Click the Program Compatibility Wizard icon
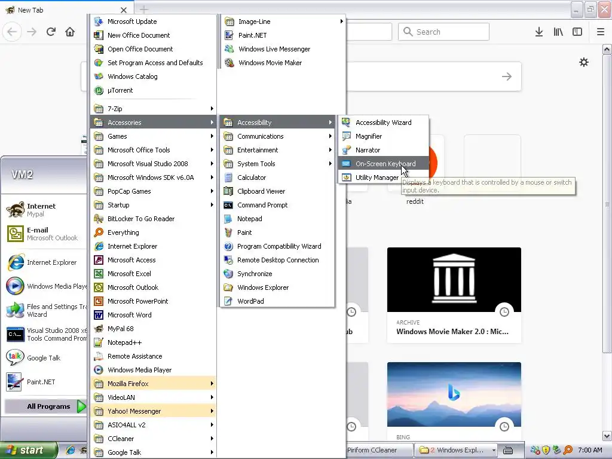 coord(228,246)
